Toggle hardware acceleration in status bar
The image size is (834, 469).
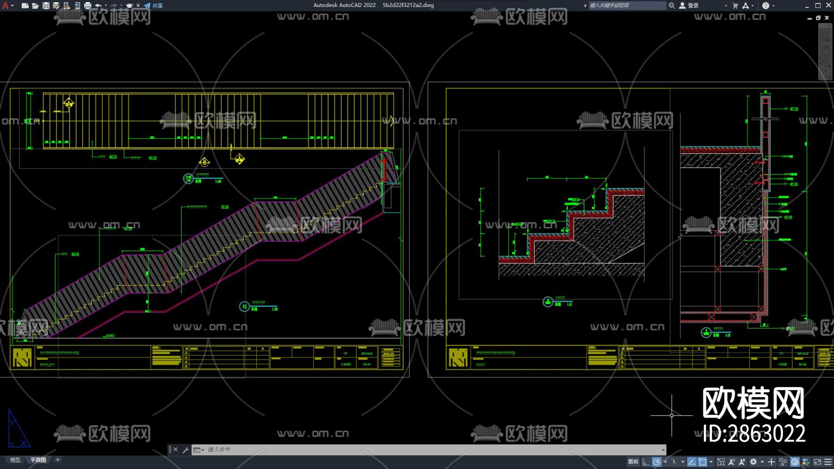point(795,462)
